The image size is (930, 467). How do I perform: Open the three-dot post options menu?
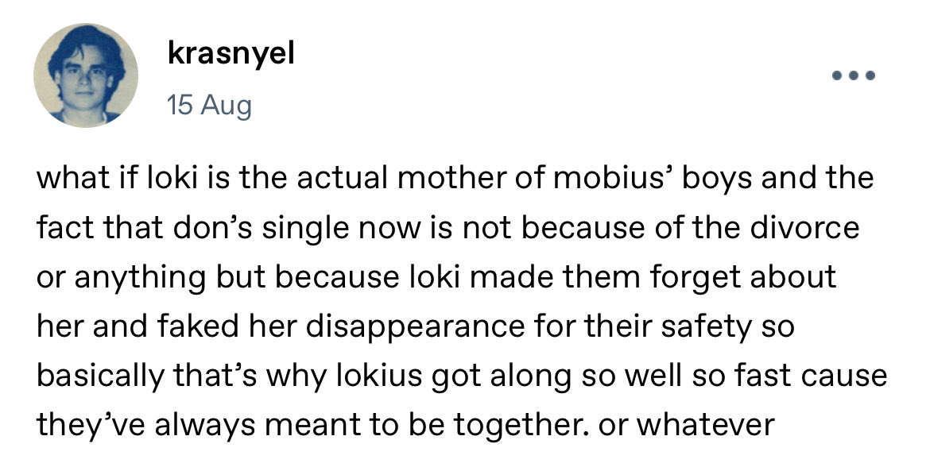coord(854,76)
